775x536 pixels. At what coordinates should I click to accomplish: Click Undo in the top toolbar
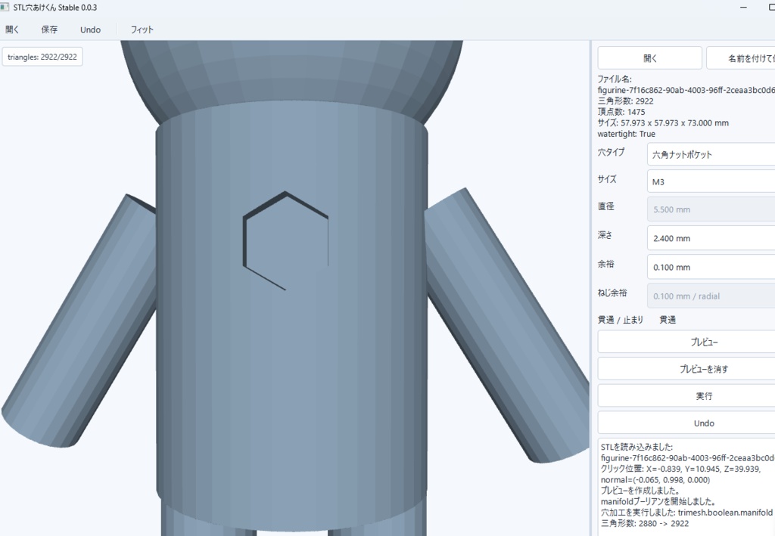click(91, 29)
